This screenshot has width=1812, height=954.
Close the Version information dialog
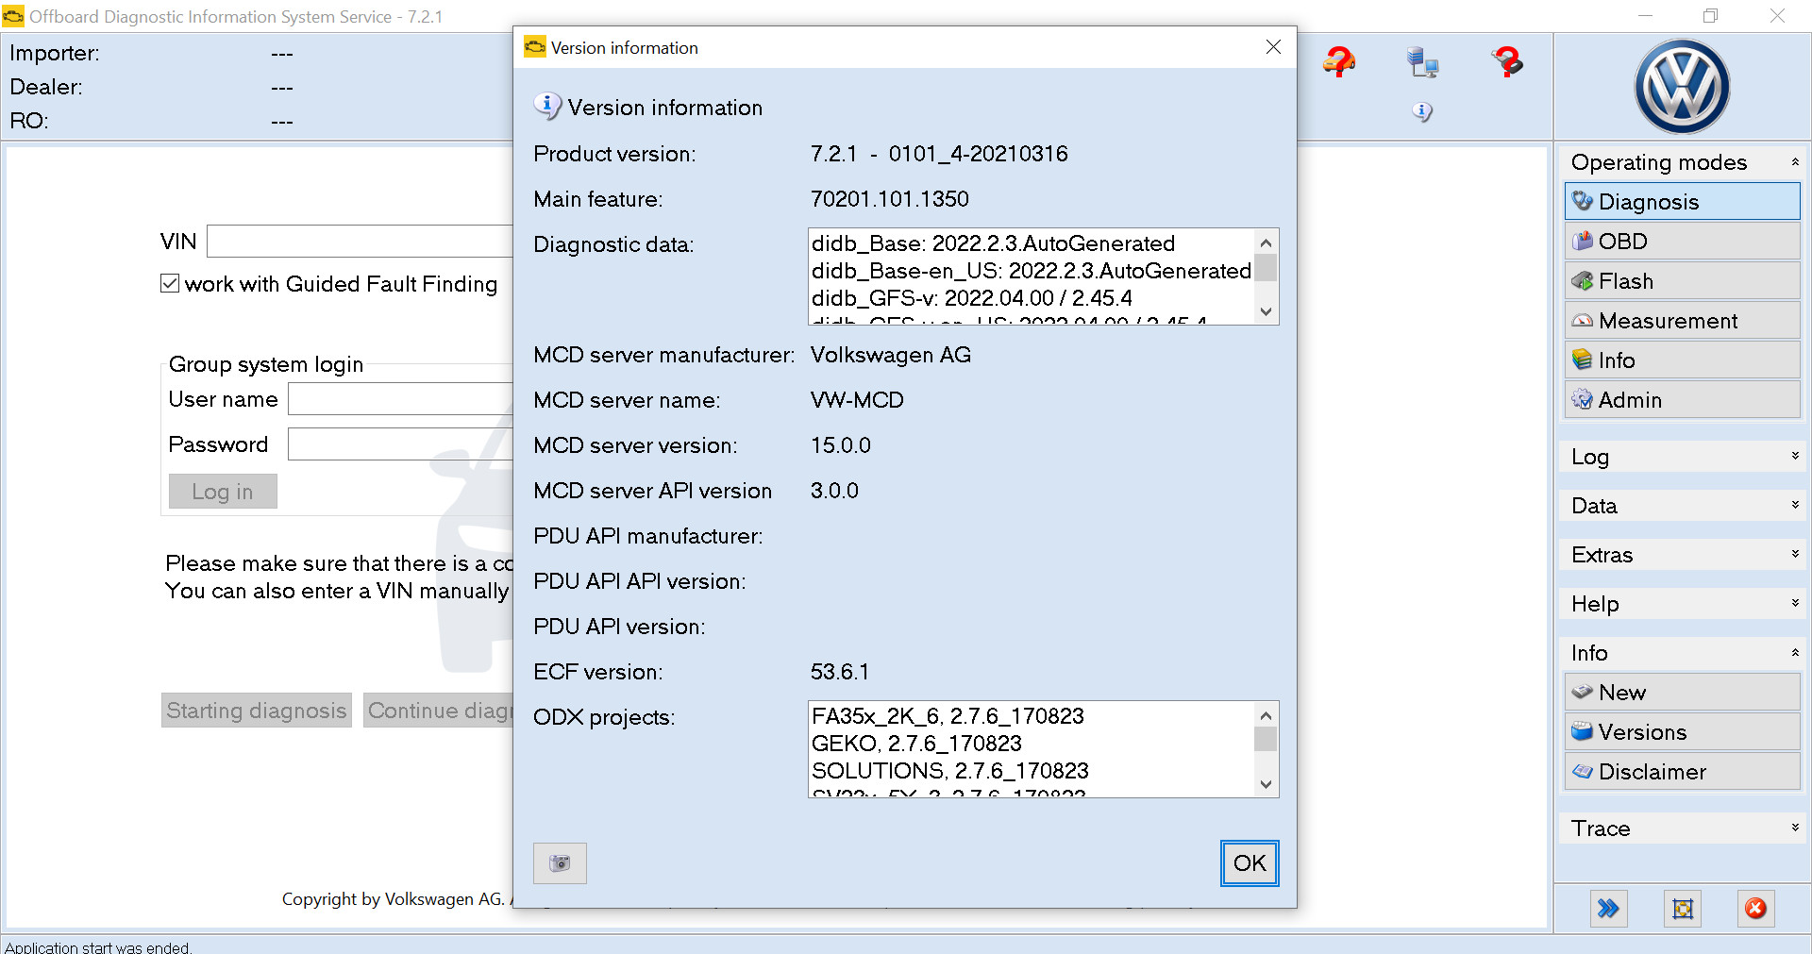(1273, 47)
